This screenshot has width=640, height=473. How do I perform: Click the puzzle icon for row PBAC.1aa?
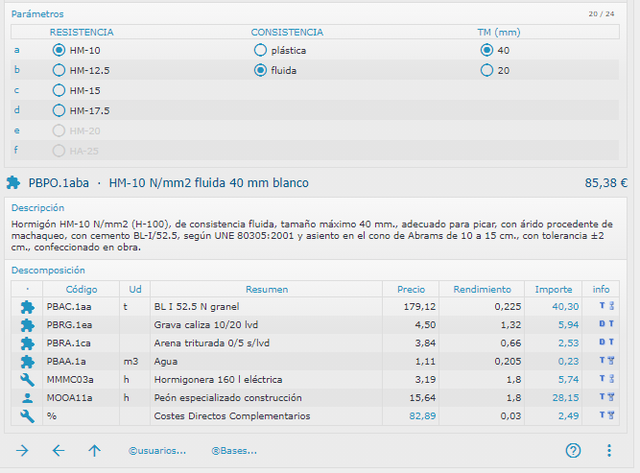pyautogui.click(x=27, y=307)
